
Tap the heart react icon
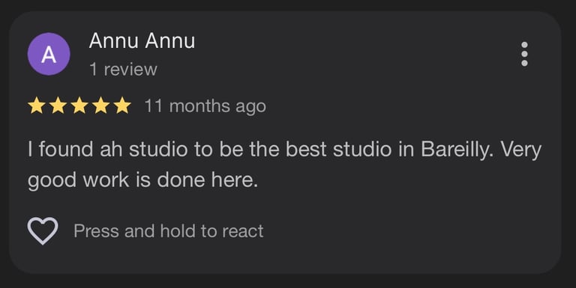click(43, 231)
